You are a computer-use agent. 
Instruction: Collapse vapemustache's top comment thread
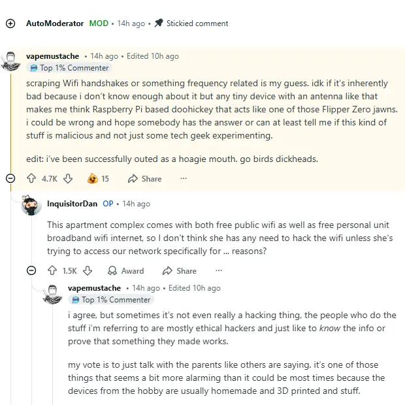click(x=10, y=178)
